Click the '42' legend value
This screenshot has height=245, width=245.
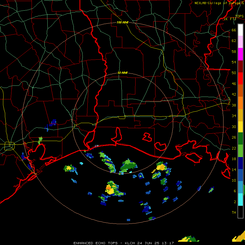pyautogui.click(x=234, y=94)
